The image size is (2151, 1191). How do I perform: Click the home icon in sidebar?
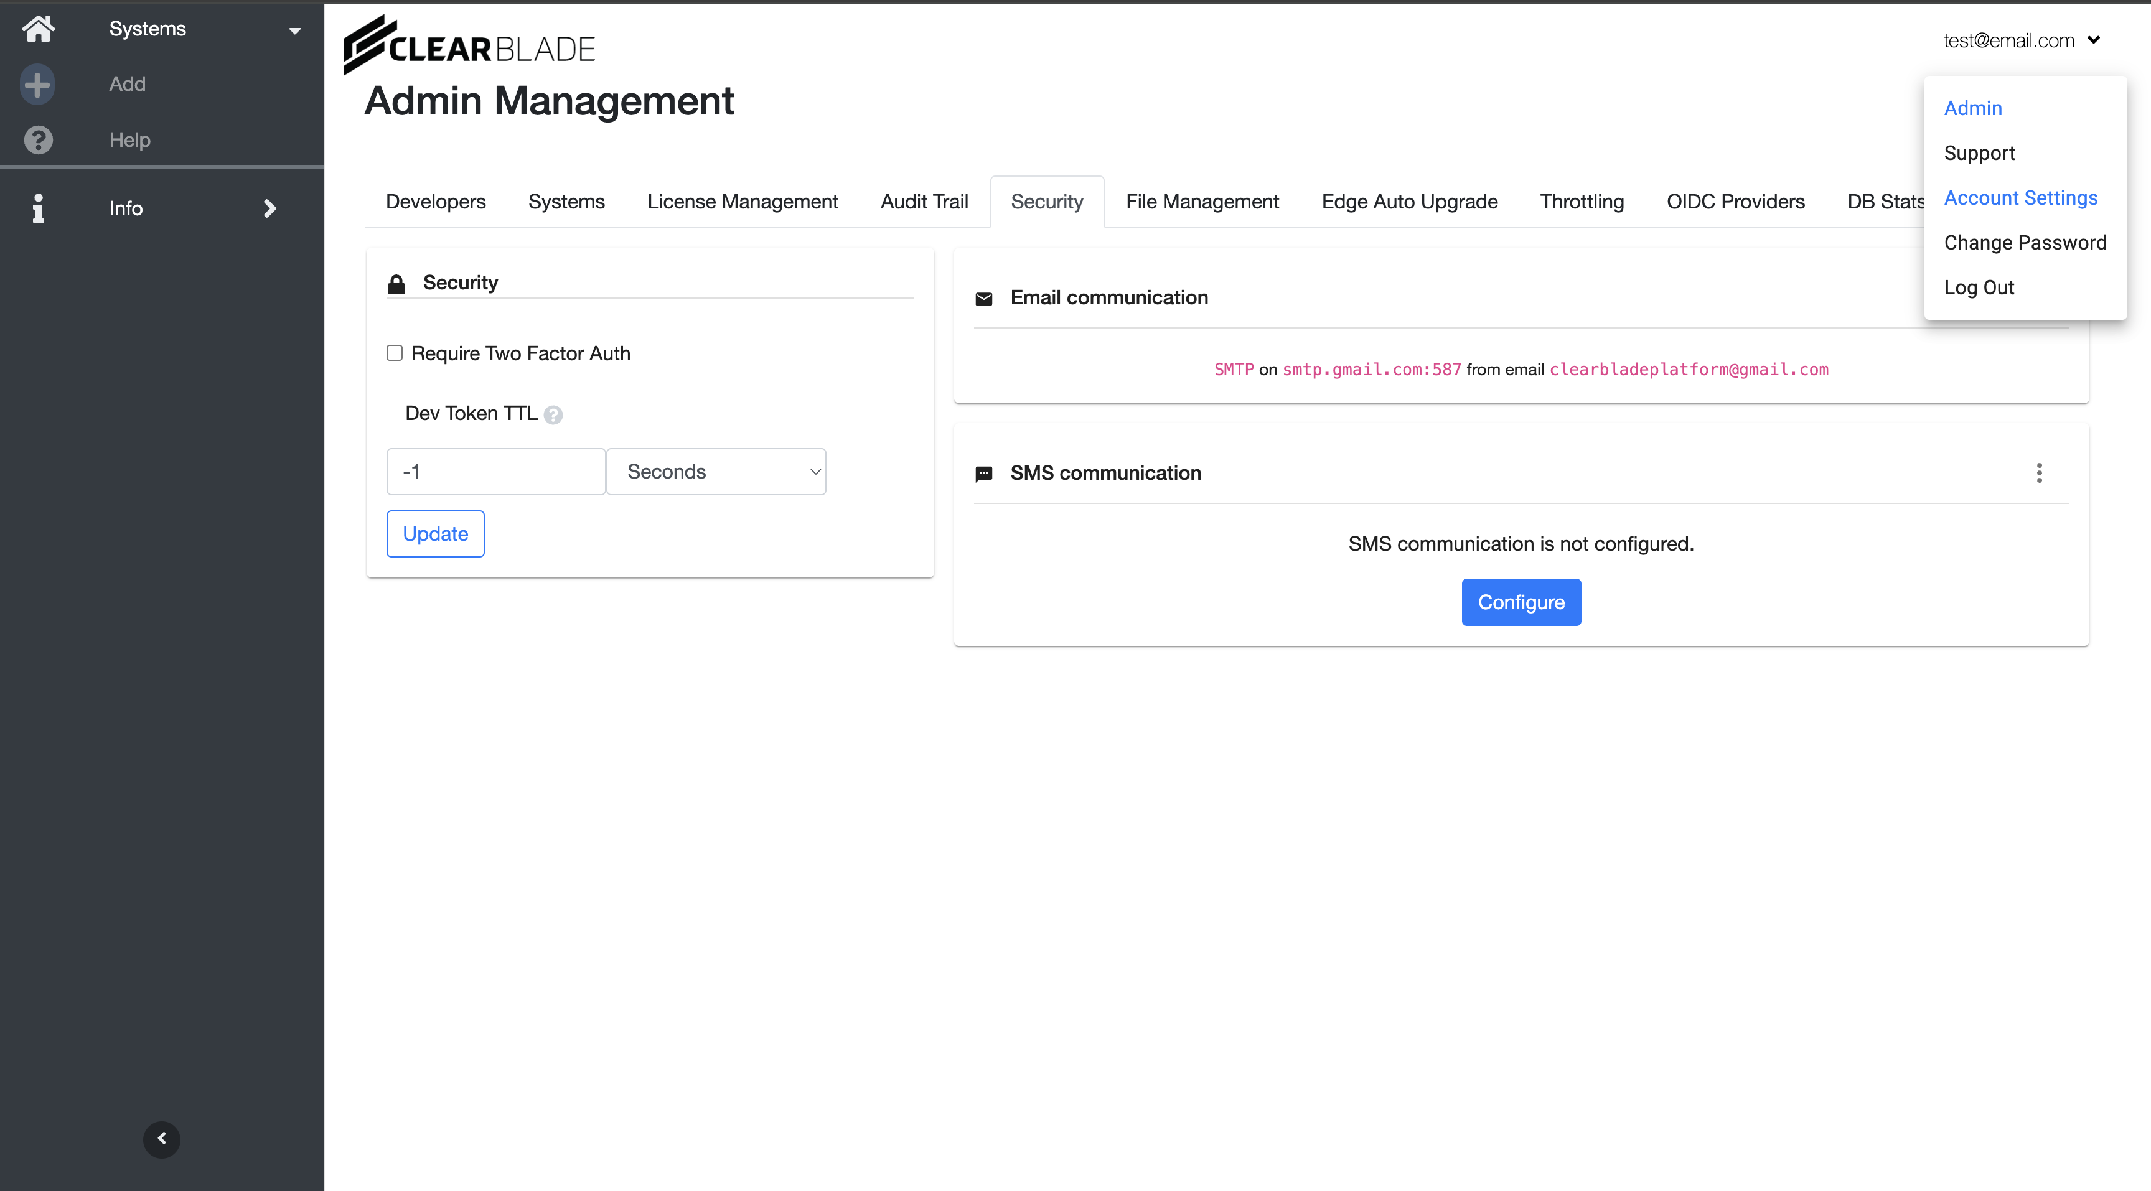click(x=39, y=29)
